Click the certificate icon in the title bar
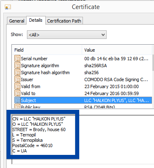Screen dimensions: 154x168 [x=8, y=7]
